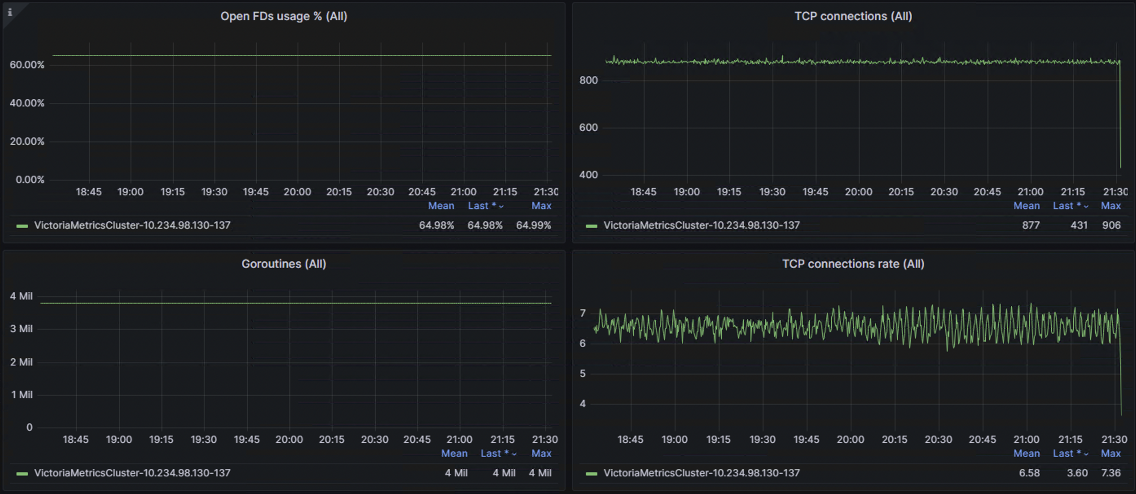
Task: Open the Goroutines panel title dropdown
Action: point(284,263)
